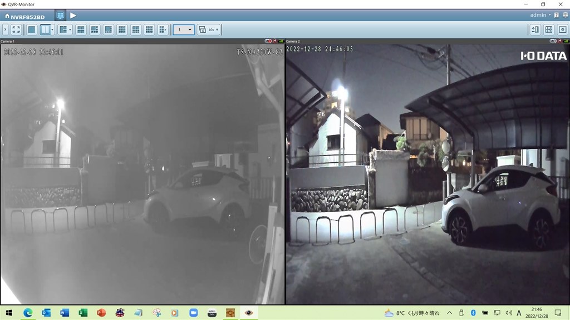Open Microsoft Edge from the taskbar
Screen dimensions: 570x320
(x=28, y=313)
